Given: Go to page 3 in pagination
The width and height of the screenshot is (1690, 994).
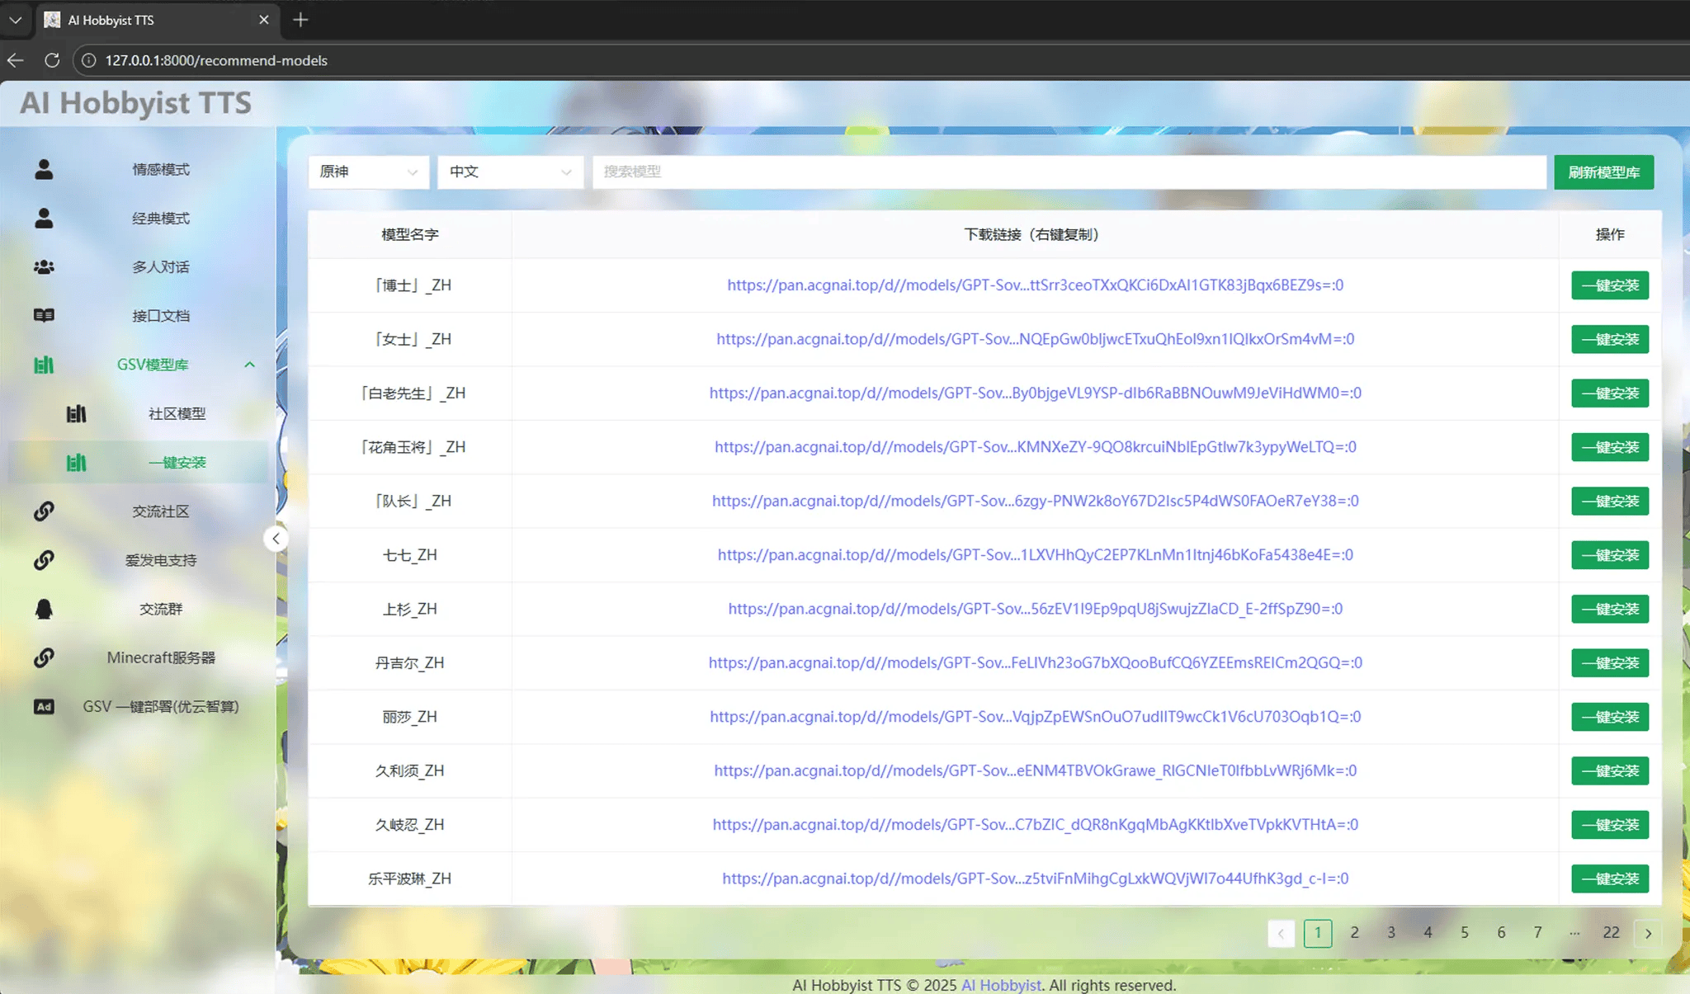Looking at the screenshot, I should click(1391, 933).
